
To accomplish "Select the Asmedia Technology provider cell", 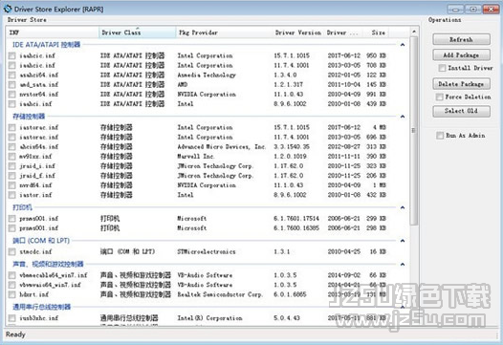I will pos(207,75).
